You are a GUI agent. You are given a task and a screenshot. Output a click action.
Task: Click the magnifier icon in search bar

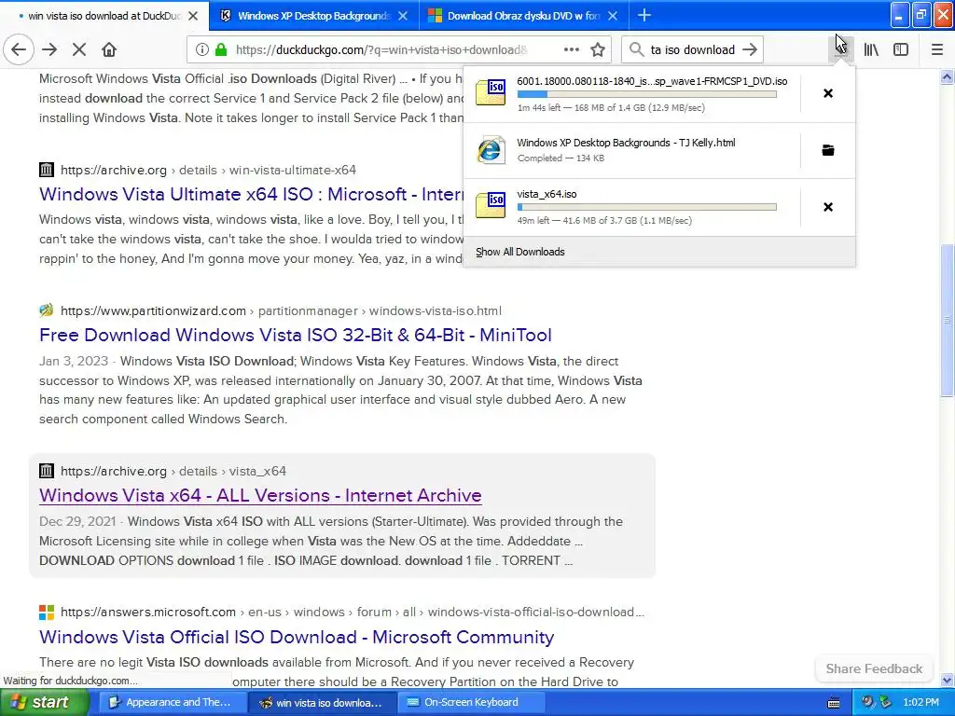(x=636, y=49)
